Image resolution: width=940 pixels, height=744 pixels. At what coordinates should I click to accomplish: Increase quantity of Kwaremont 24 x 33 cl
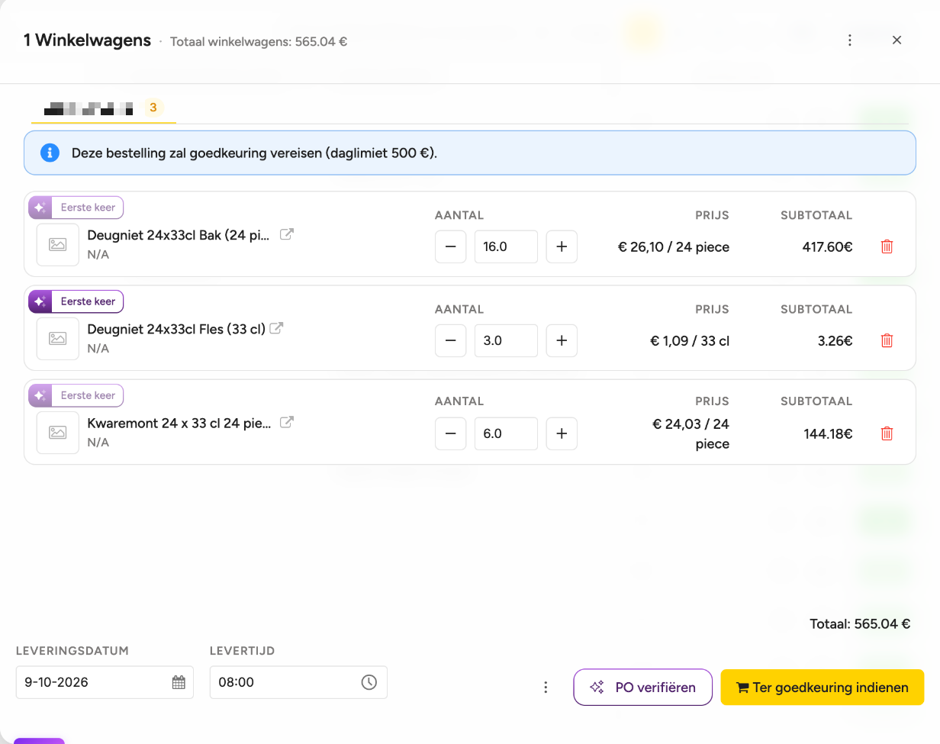[x=562, y=433]
